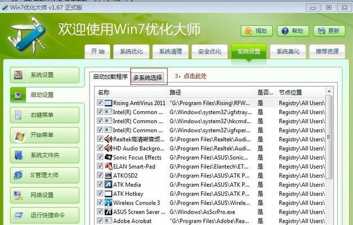
Task: Click the 节点位置 column header
Action: click(x=301, y=92)
